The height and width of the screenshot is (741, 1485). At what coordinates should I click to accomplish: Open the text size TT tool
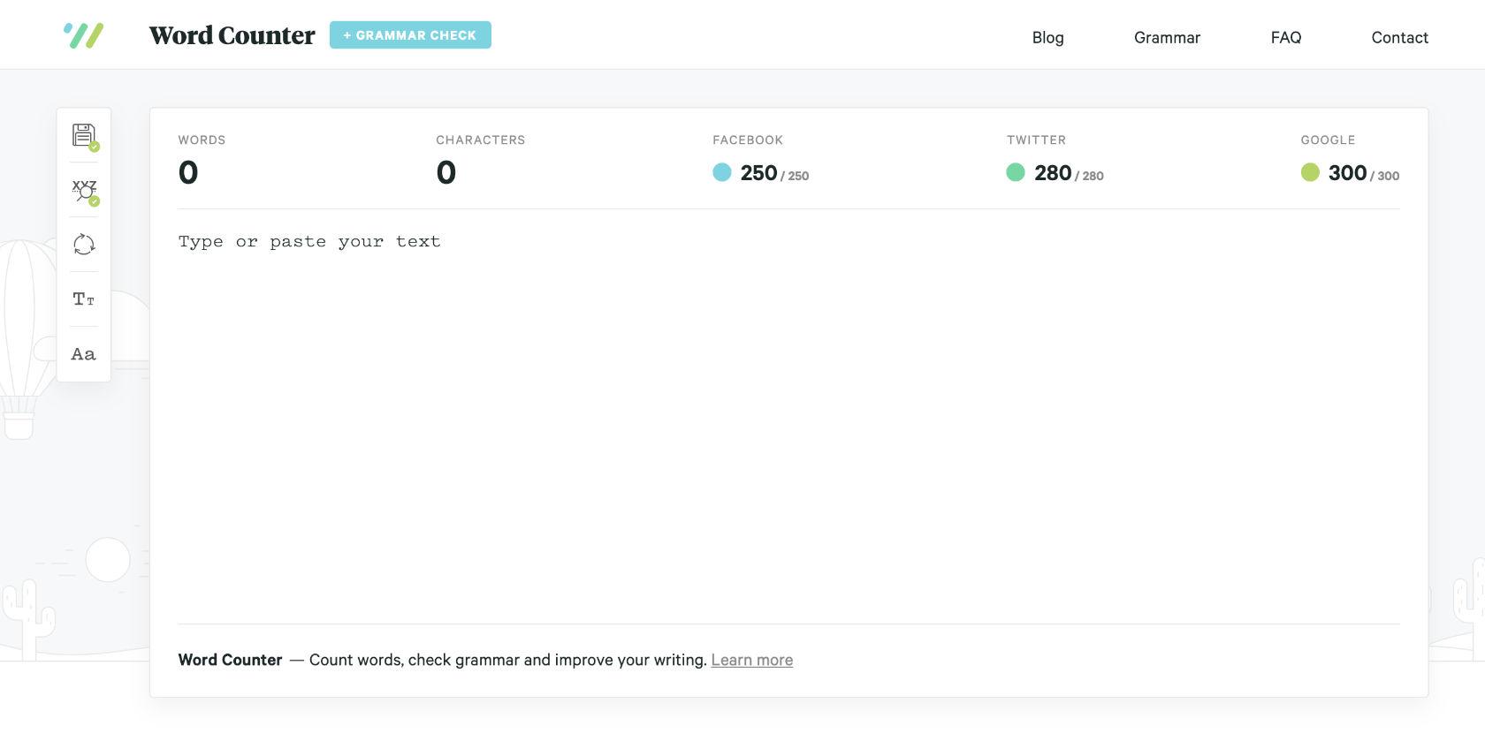[x=84, y=299]
